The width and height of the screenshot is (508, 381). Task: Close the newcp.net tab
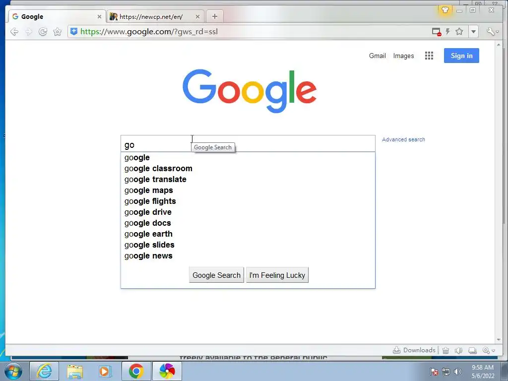tap(197, 16)
